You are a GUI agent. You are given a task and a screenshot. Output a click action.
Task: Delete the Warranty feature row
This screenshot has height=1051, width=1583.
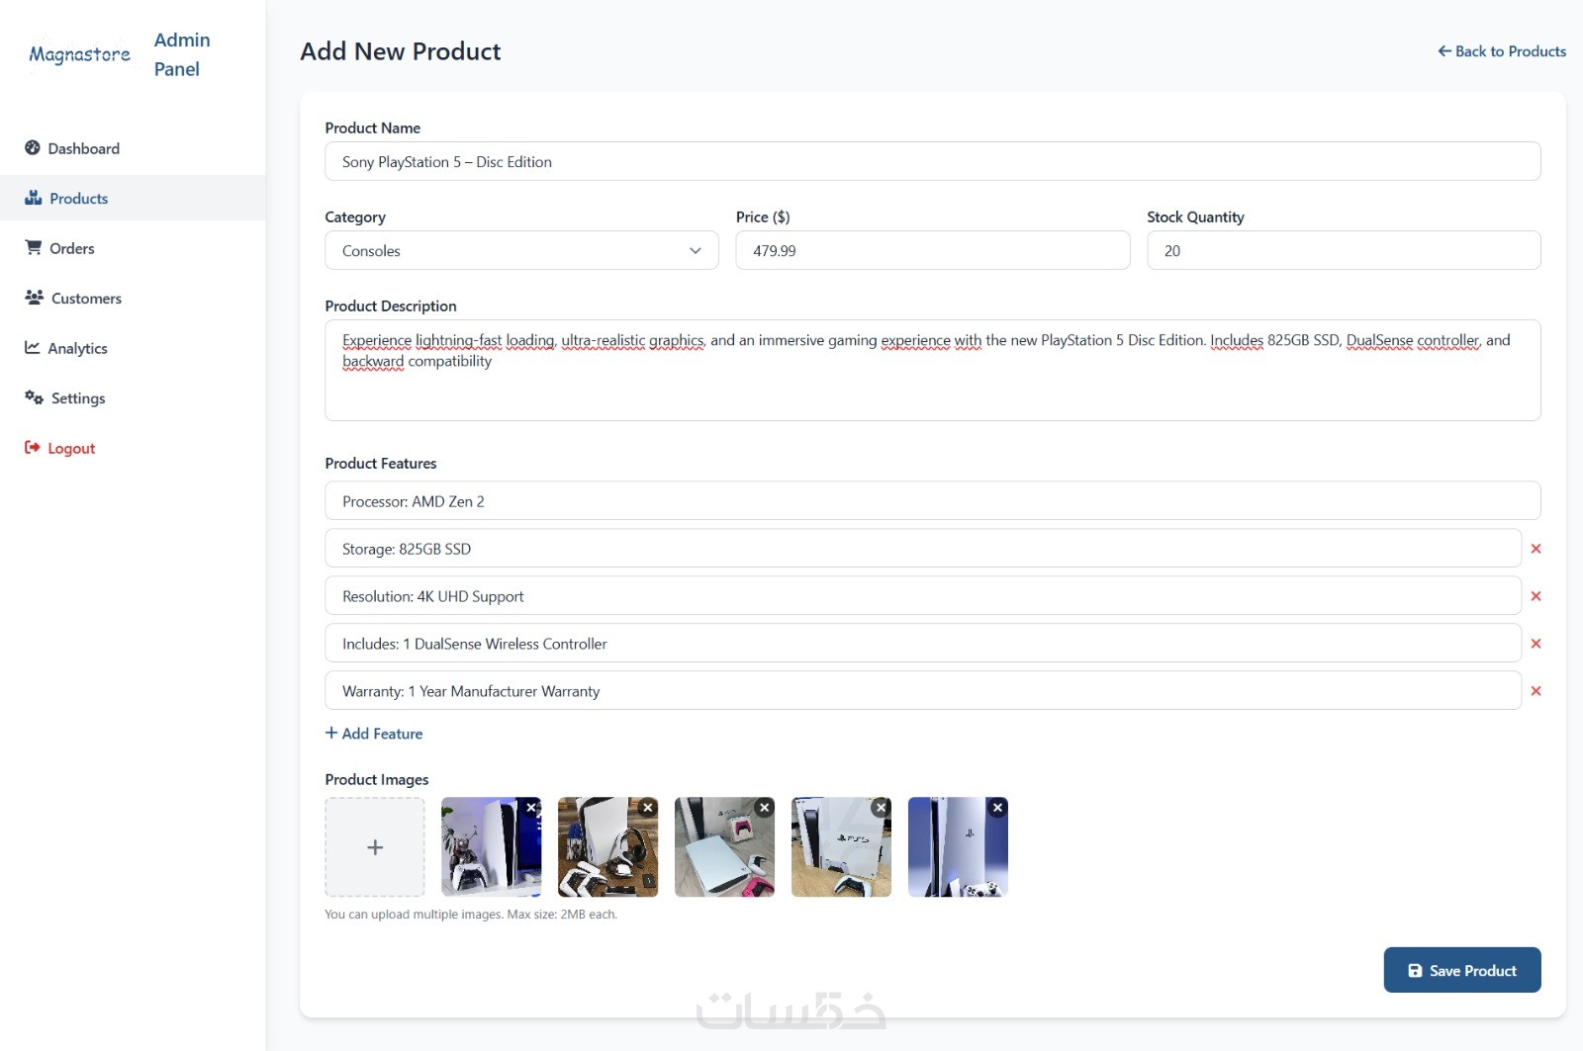1536,691
